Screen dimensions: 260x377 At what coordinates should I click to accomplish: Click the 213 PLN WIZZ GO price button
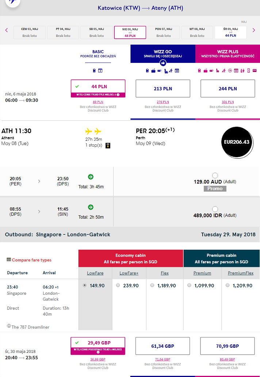pyautogui.click(x=163, y=88)
